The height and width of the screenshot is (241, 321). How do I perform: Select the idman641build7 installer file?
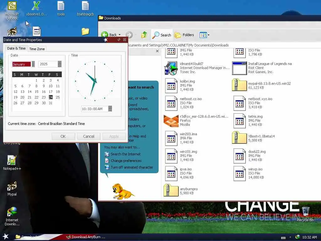197,68
